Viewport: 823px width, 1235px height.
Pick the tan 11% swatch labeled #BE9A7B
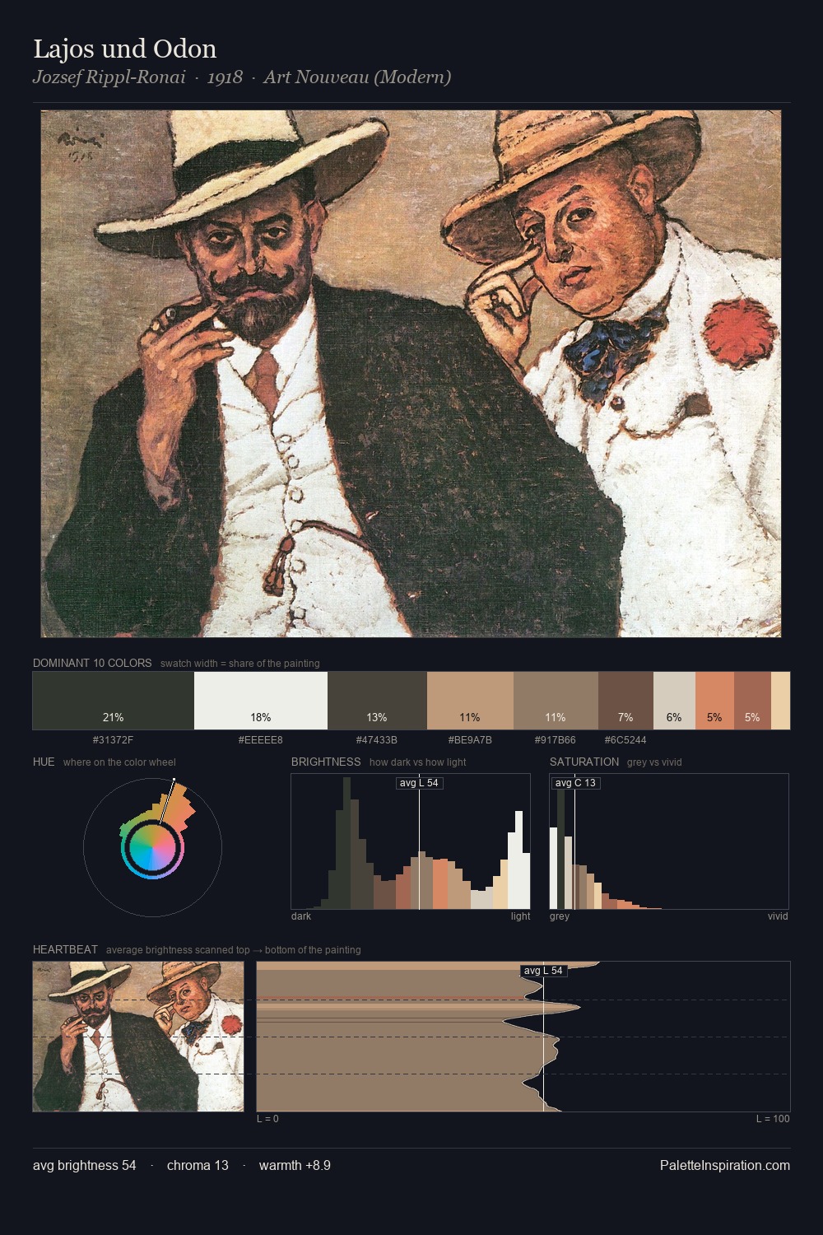pos(470,701)
